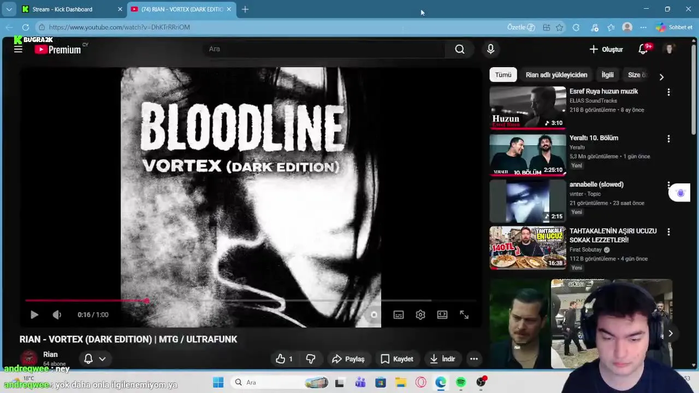Open annabelle (slowed) video thumbnail
699x393 pixels.
528,201
